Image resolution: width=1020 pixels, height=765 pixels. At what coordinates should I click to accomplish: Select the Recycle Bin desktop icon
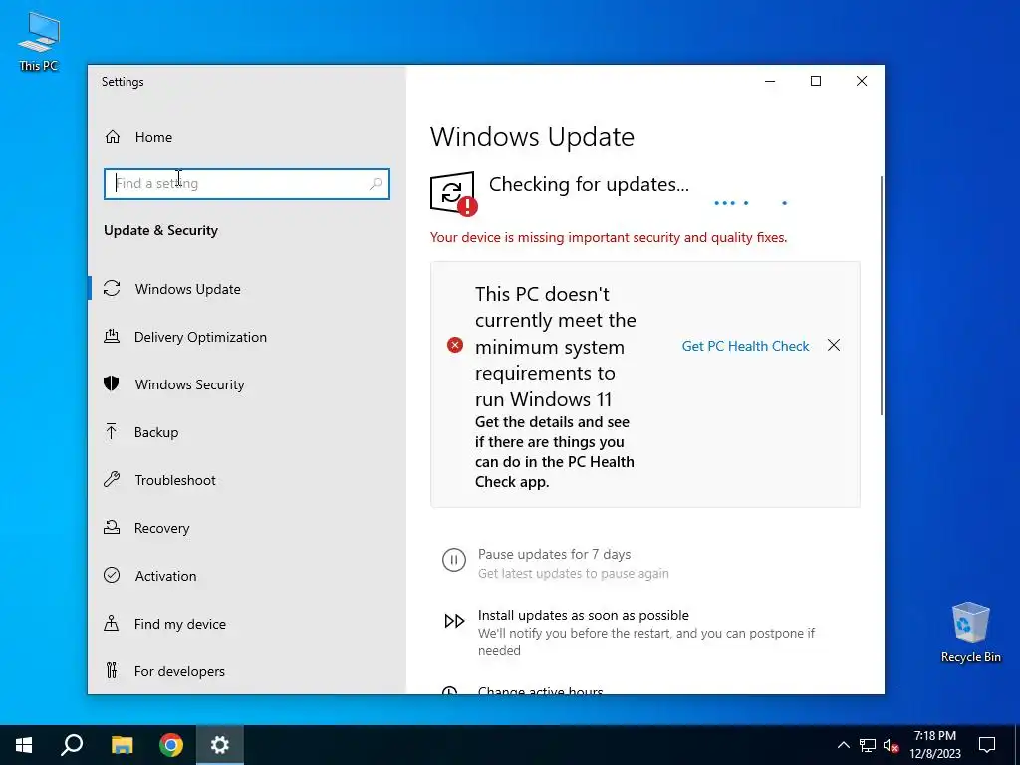(x=970, y=633)
